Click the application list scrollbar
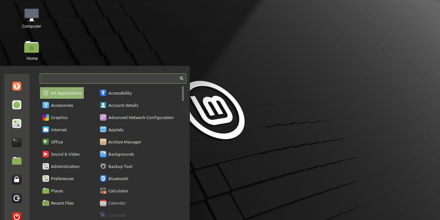Image resolution: width=440 pixels, height=220 pixels. (183, 93)
